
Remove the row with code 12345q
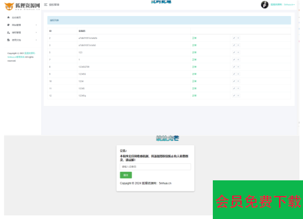pos(238,96)
